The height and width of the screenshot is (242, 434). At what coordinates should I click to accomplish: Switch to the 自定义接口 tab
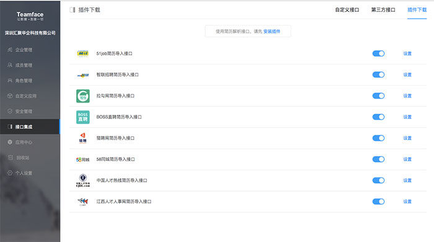click(x=347, y=10)
